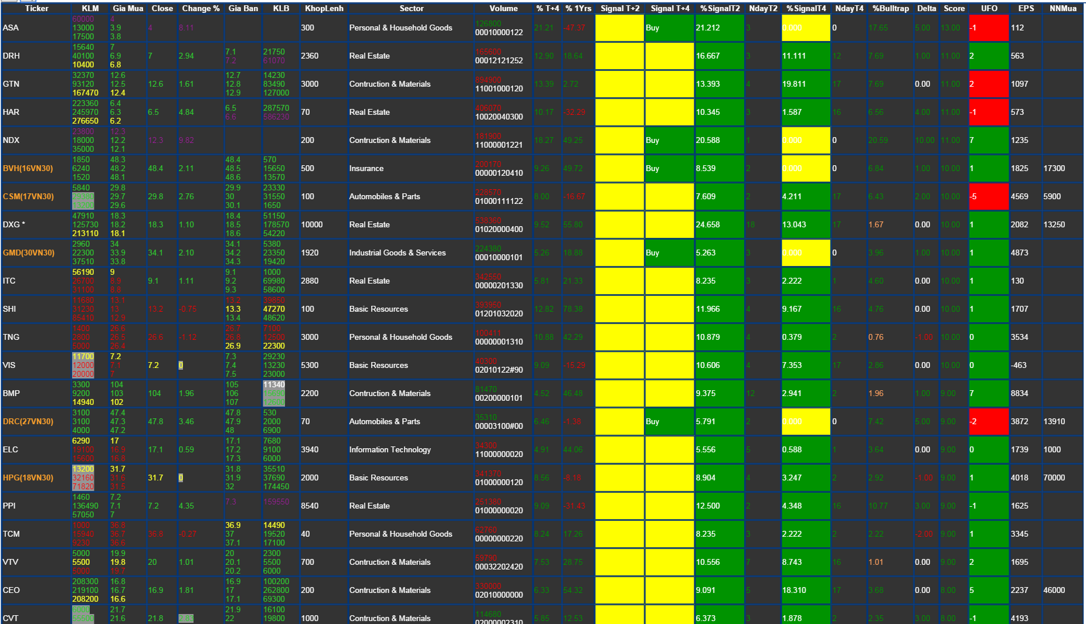Click the KhopLenh column header
1086x624 pixels.
[324, 8]
